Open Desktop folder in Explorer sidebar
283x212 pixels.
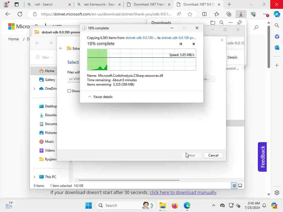click(48, 106)
